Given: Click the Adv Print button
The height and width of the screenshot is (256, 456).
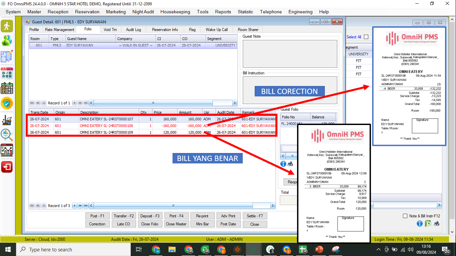Looking at the screenshot, I should point(228,216).
